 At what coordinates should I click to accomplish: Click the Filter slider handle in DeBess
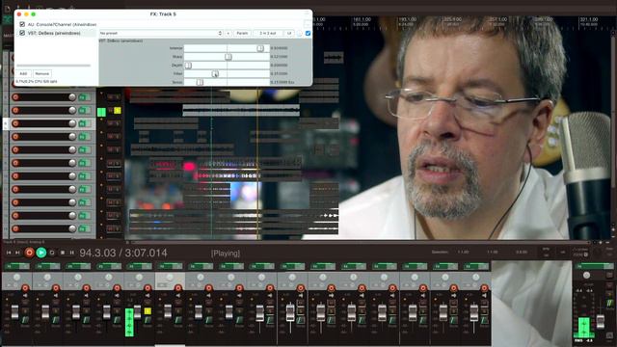tap(215, 73)
